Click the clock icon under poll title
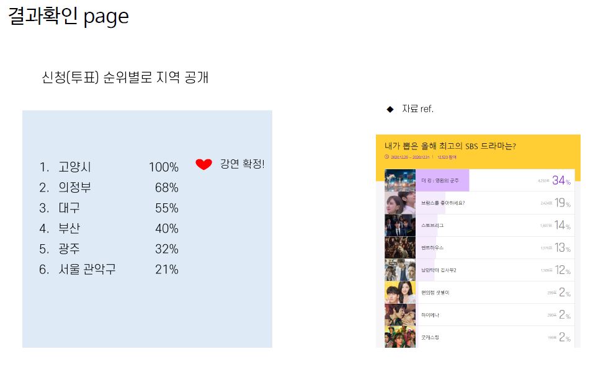 coord(386,156)
